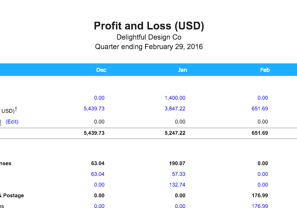
Task: Click the dagger footnote symbol after USD
Action: pos(16,108)
